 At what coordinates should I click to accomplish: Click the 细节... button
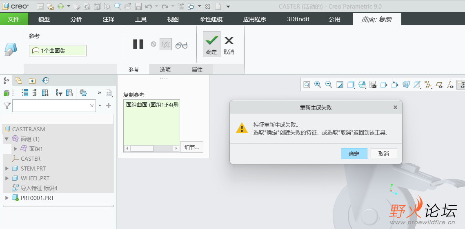(191, 147)
